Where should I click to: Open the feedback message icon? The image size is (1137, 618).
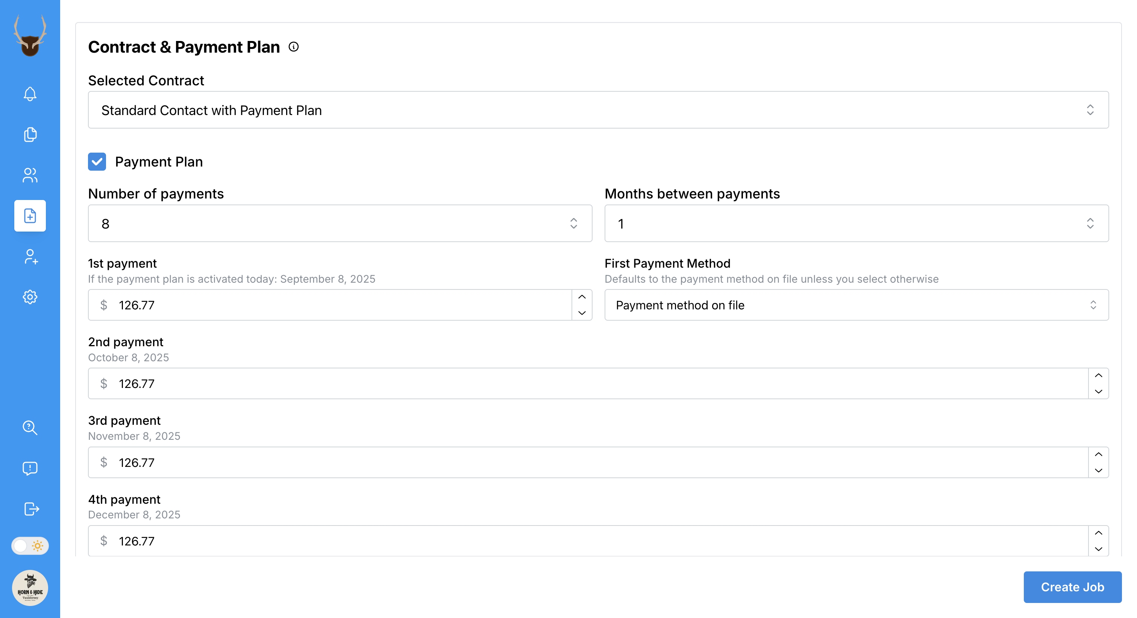click(30, 468)
